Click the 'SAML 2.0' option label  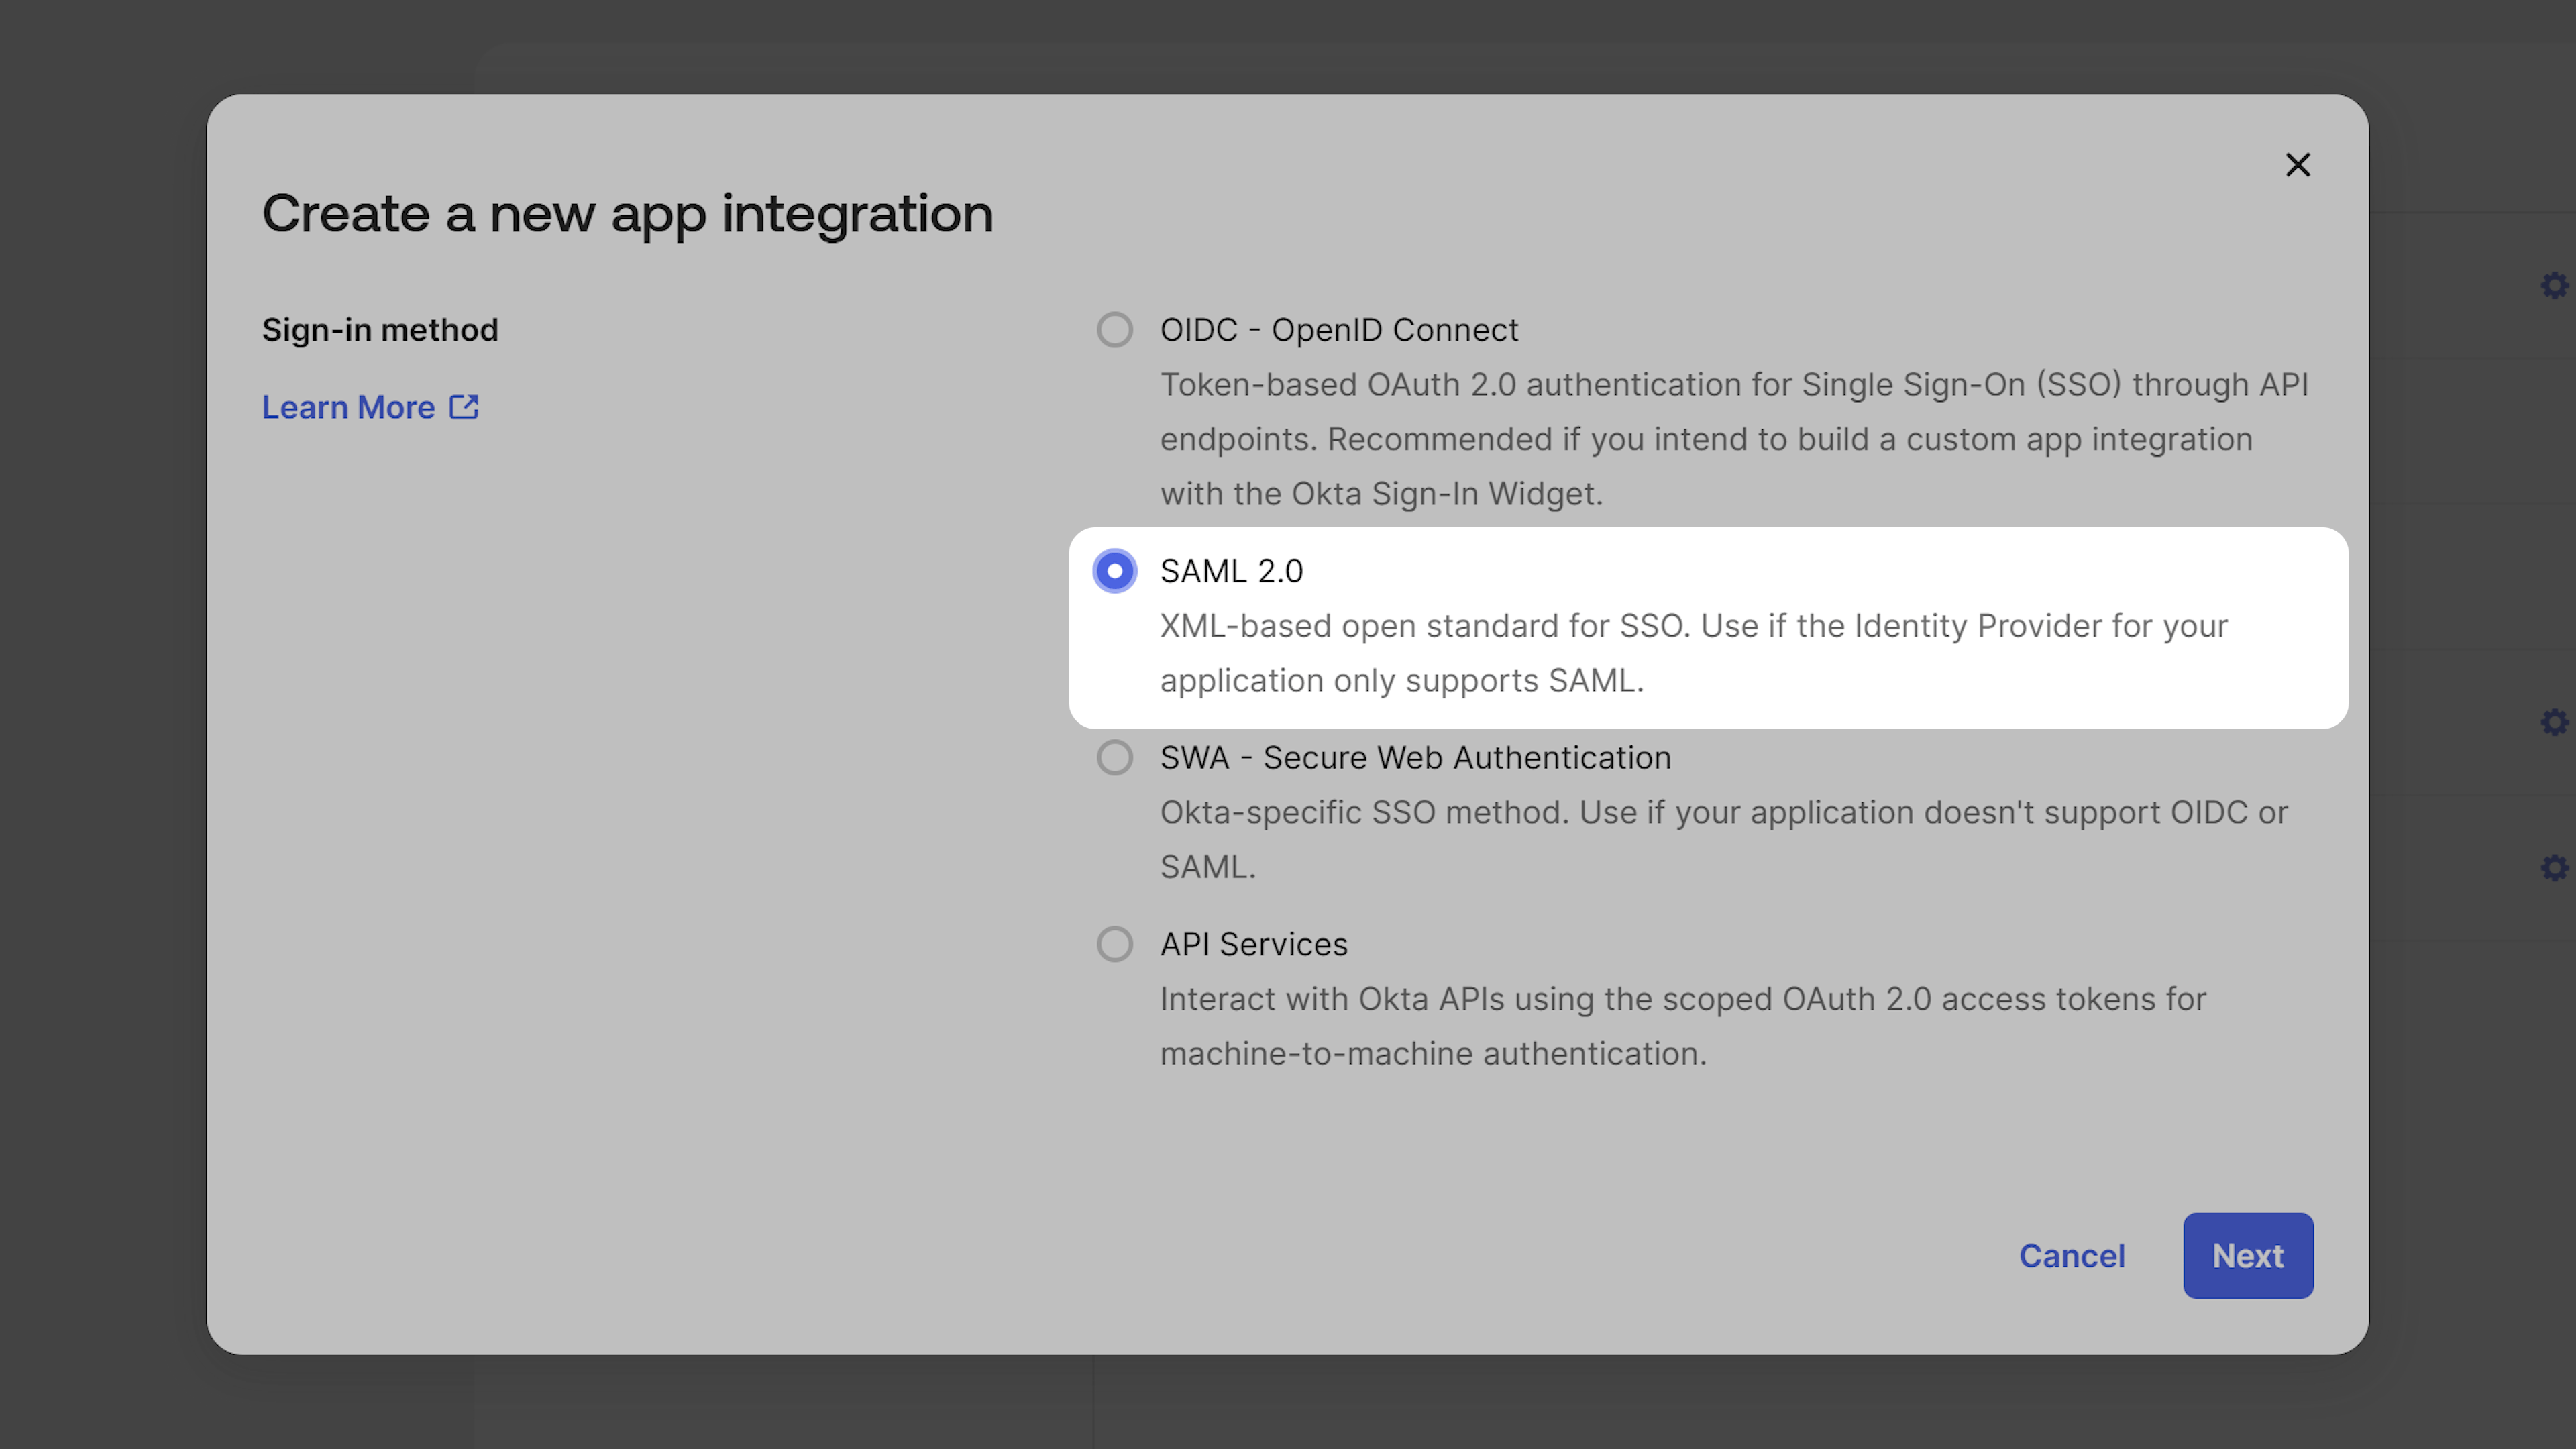click(x=1231, y=571)
